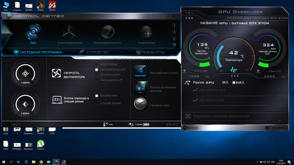Viewport: 294px width, 165px height.
Task: Open the Populare folder on desktop
Action: click(17, 6)
